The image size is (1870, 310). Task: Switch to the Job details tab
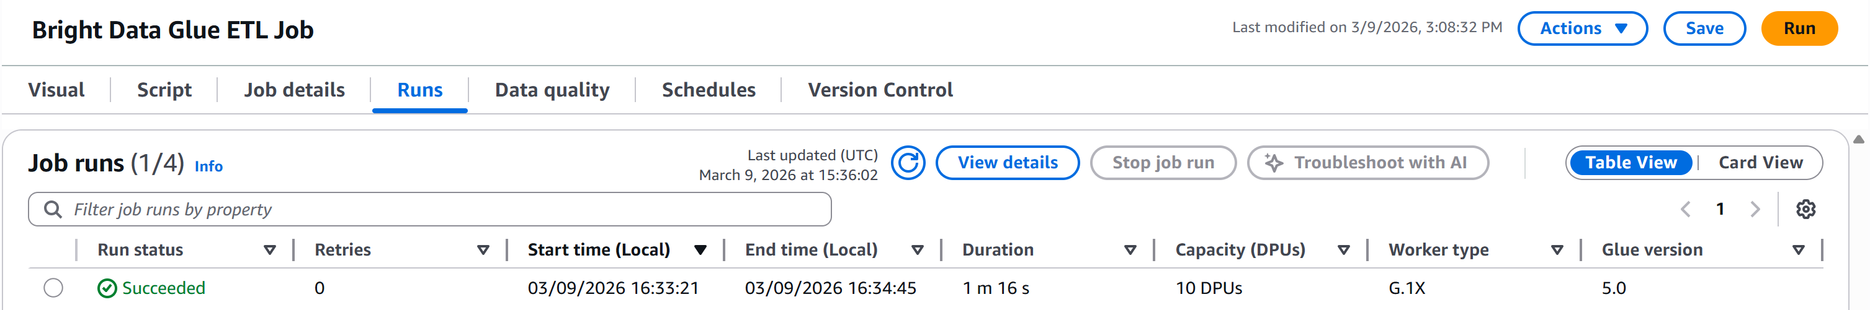coord(294,90)
